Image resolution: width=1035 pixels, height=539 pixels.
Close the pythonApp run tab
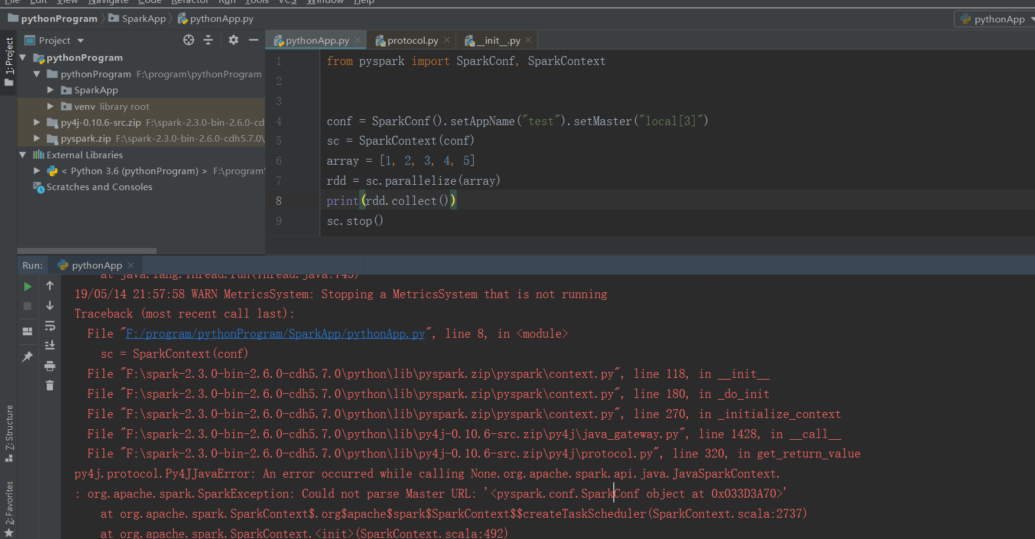point(131,265)
